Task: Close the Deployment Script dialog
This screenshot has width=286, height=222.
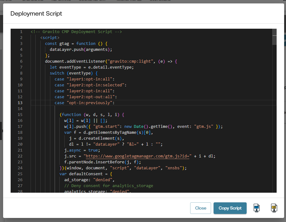Action: point(200,208)
